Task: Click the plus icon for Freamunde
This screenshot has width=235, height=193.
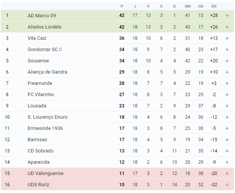Action: (x=227, y=83)
